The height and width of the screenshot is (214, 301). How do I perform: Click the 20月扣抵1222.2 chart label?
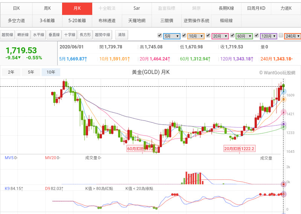pyautogui.click(x=239, y=149)
